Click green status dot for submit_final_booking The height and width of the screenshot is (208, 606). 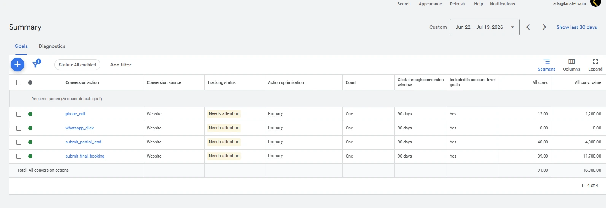(30, 156)
